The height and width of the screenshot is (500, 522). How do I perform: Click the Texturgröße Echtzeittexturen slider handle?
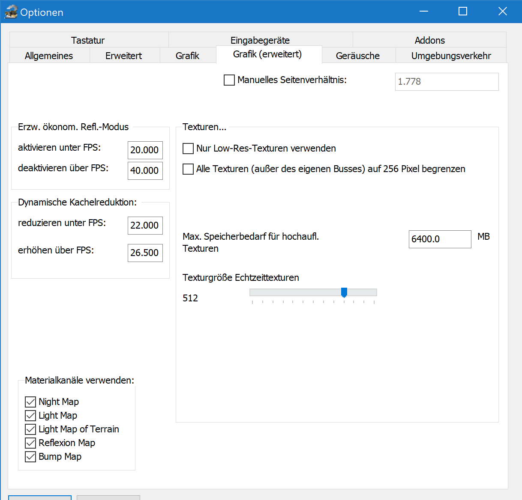344,292
